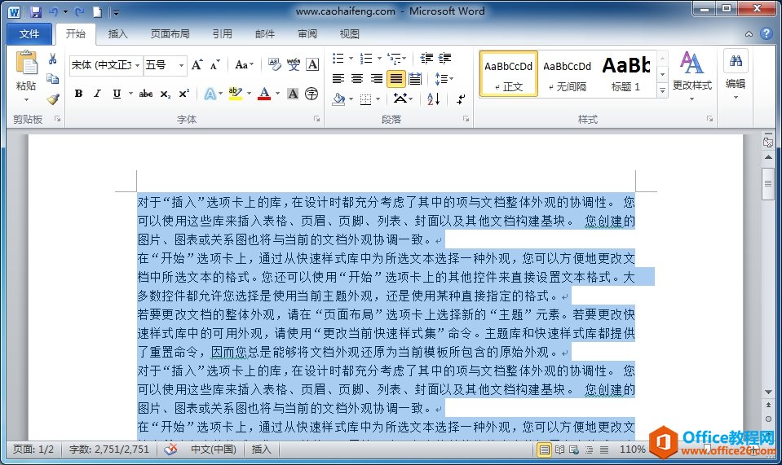Enable center text alignment

pos(357,79)
